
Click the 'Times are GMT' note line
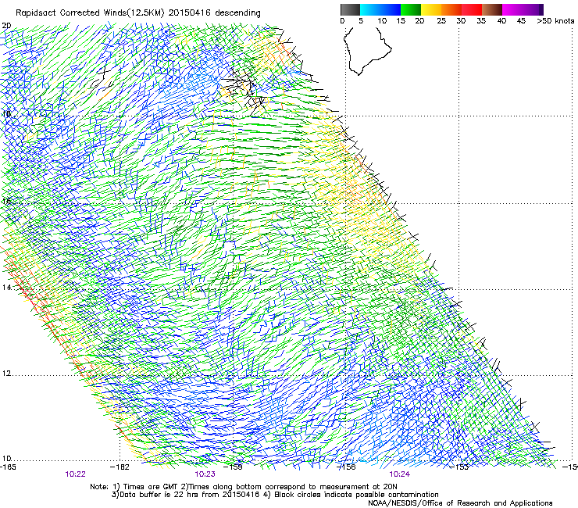[244, 487]
